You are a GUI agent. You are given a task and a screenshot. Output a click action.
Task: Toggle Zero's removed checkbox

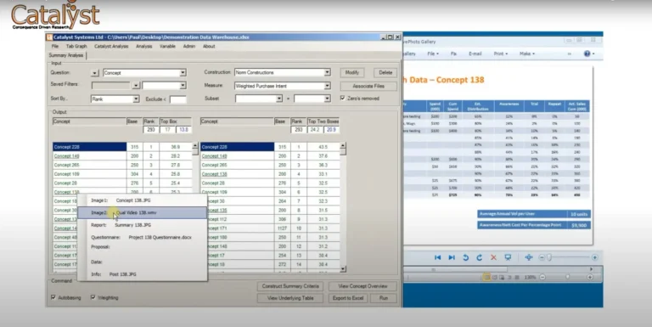[343, 99]
